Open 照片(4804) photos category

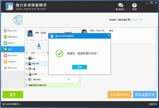(13, 55)
